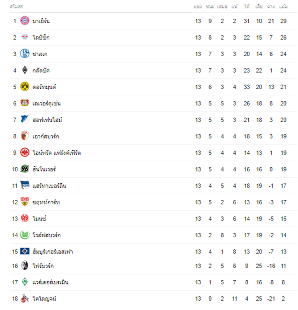Screen dimensions: 298x310
Task: Click the Bayern Munich club logo
Action: (x=25, y=21)
